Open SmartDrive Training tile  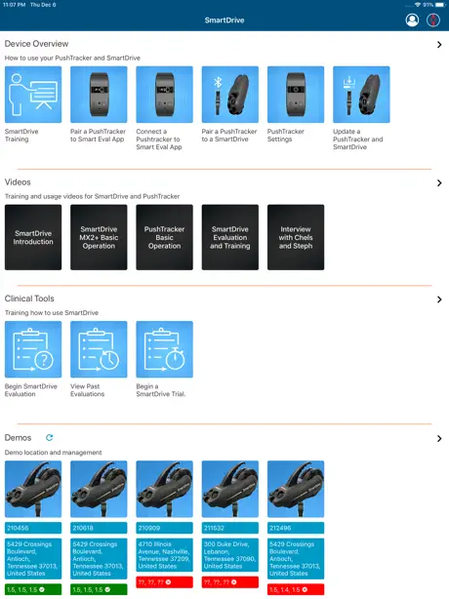point(33,95)
